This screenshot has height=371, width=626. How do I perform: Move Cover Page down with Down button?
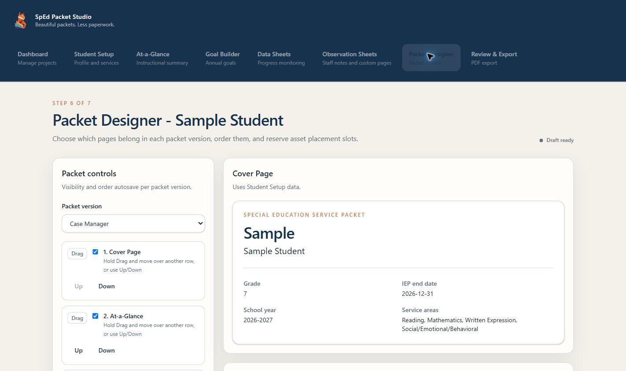point(107,286)
